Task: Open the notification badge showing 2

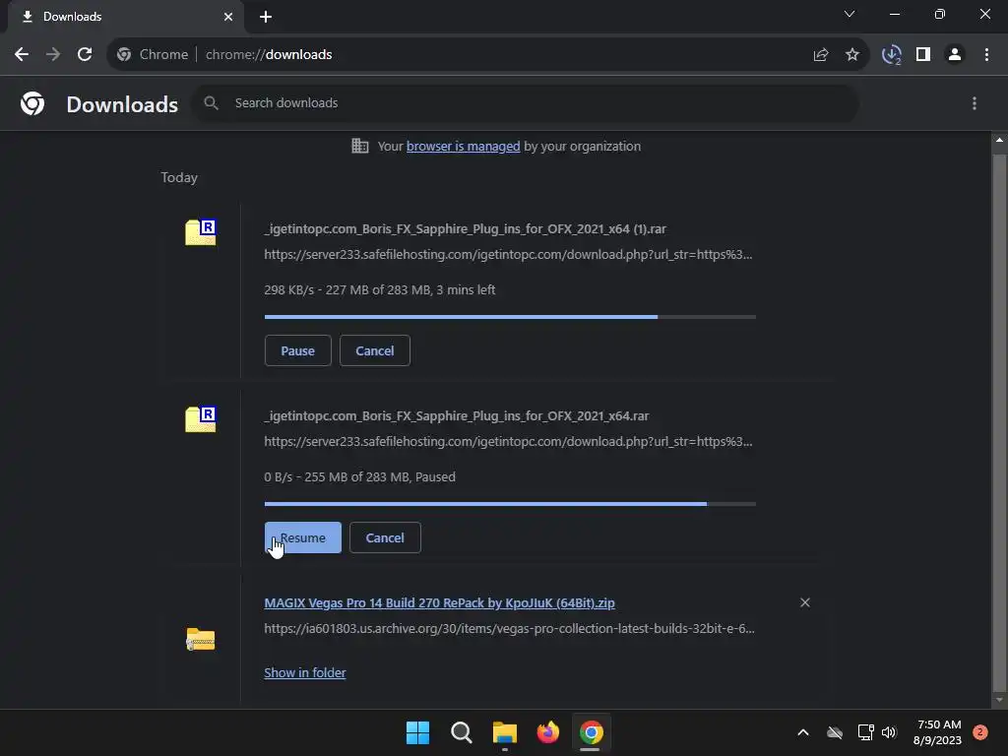Action: tap(979, 732)
